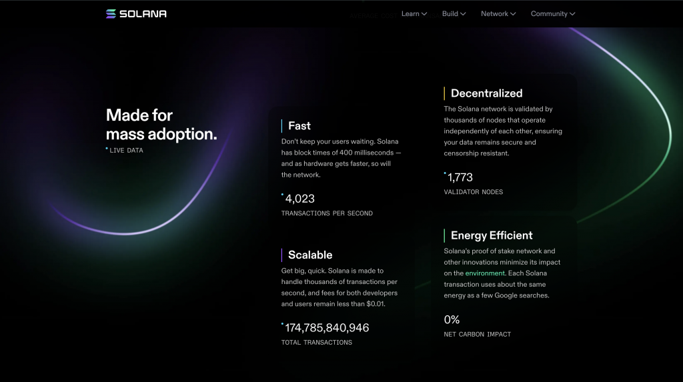Click the LIVE DATA label
683x382 pixels.
[126, 150]
